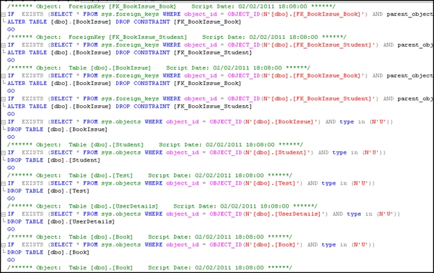Viewport: 434px width, 273px height.
Task: Click 'WHERE' in the [dbo].[Book] existence check line
Action: [154, 244]
